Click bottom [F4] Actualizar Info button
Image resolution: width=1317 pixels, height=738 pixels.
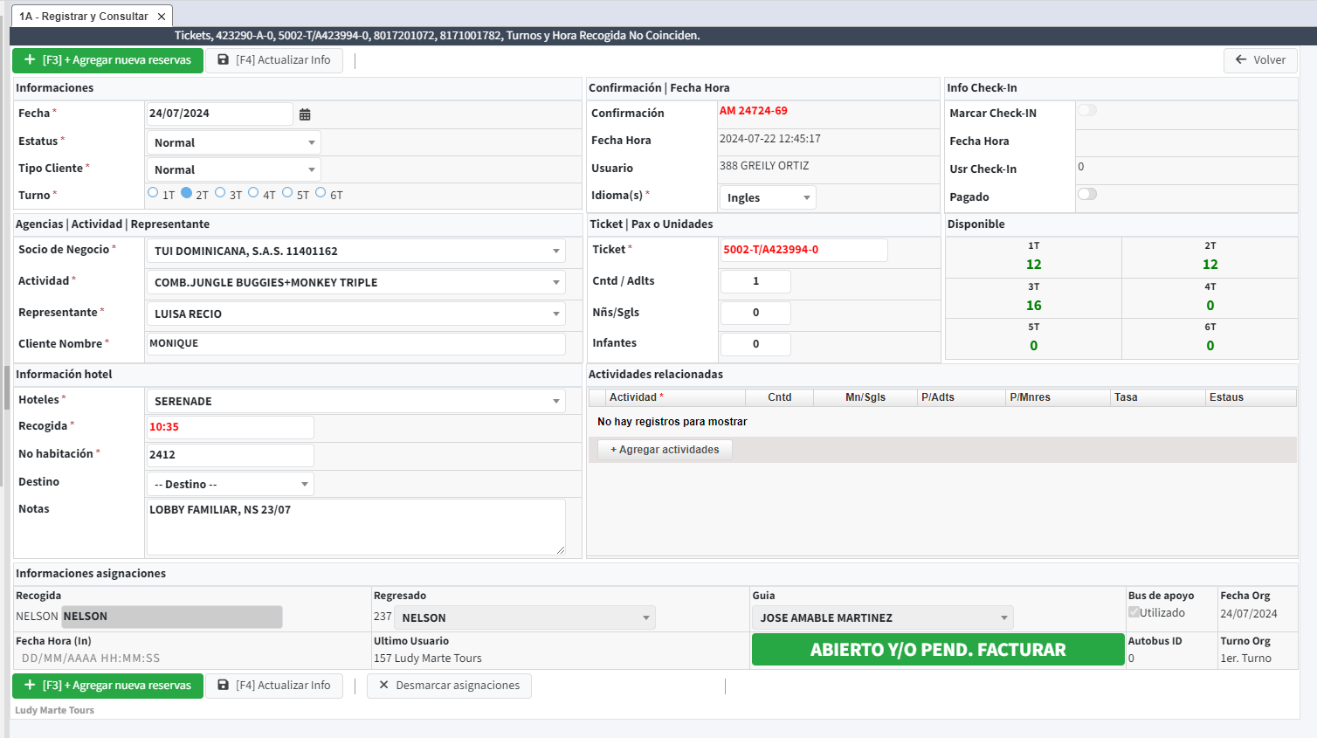point(274,686)
